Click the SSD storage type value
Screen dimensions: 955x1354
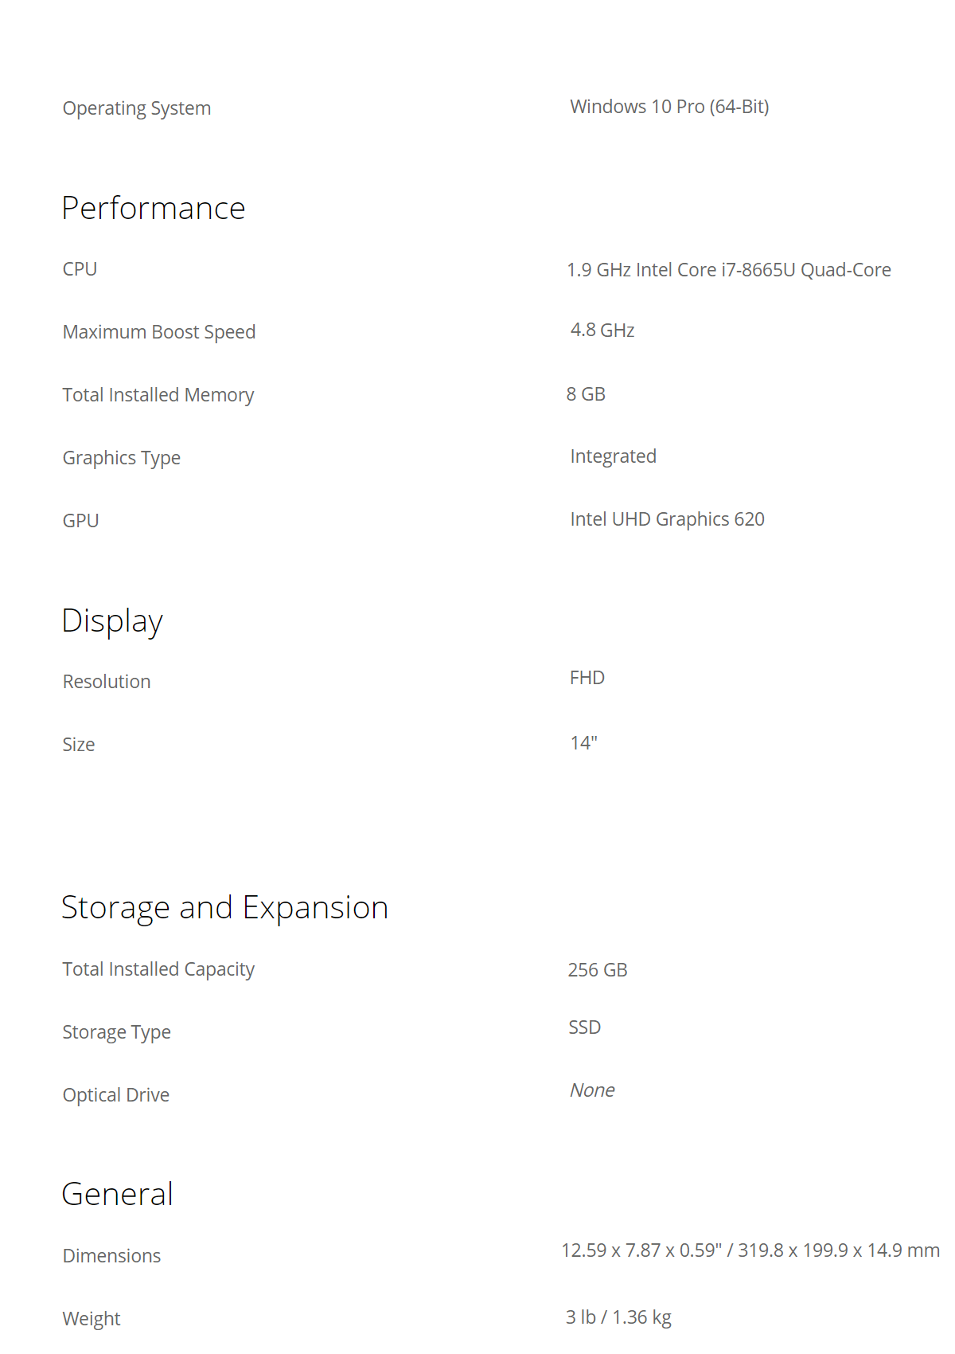585,1027
